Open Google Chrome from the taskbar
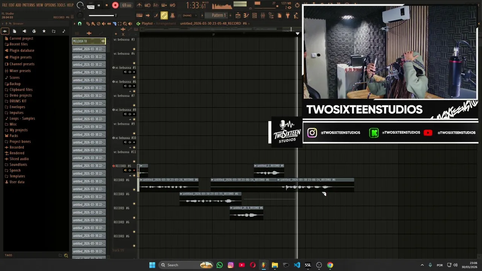Screen dimensions: 482x271 point(330,265)
